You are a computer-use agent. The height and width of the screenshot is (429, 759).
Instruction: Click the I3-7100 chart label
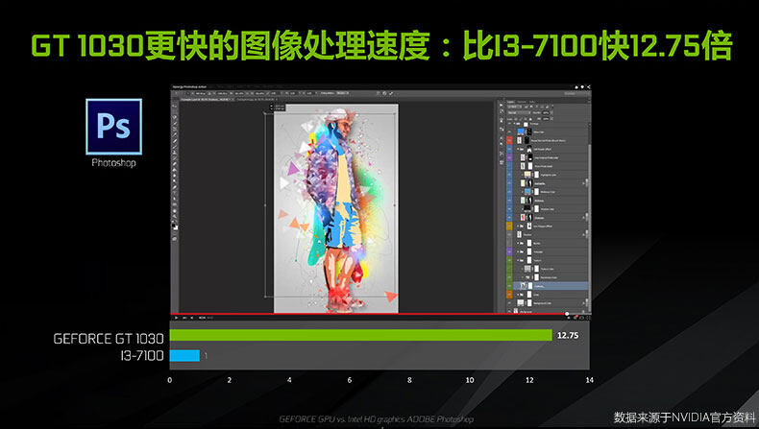pos(142,355)
